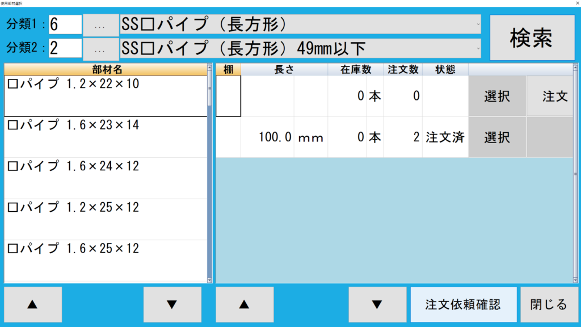Click the up arrow below the material list
The width and height of the screenshot is (581, 327).
33,304
